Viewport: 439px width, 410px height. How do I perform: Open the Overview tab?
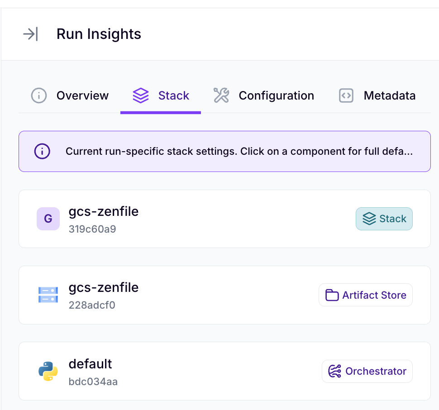pos(70,95)
